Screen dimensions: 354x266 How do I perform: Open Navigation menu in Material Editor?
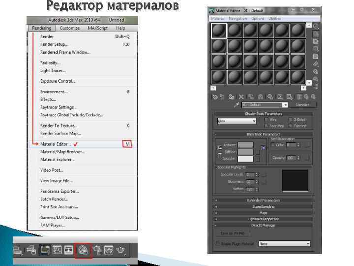[238, 18]
